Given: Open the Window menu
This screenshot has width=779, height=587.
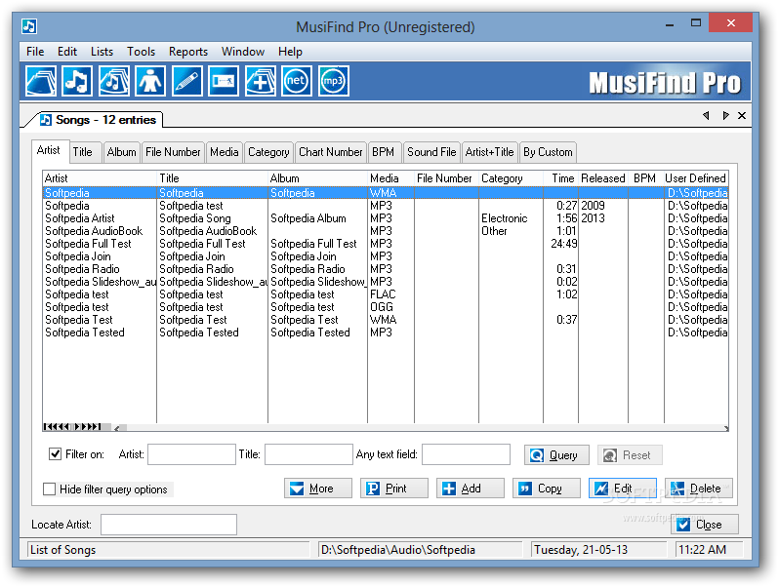Looking at the screenshot, I should click(243, 52).
